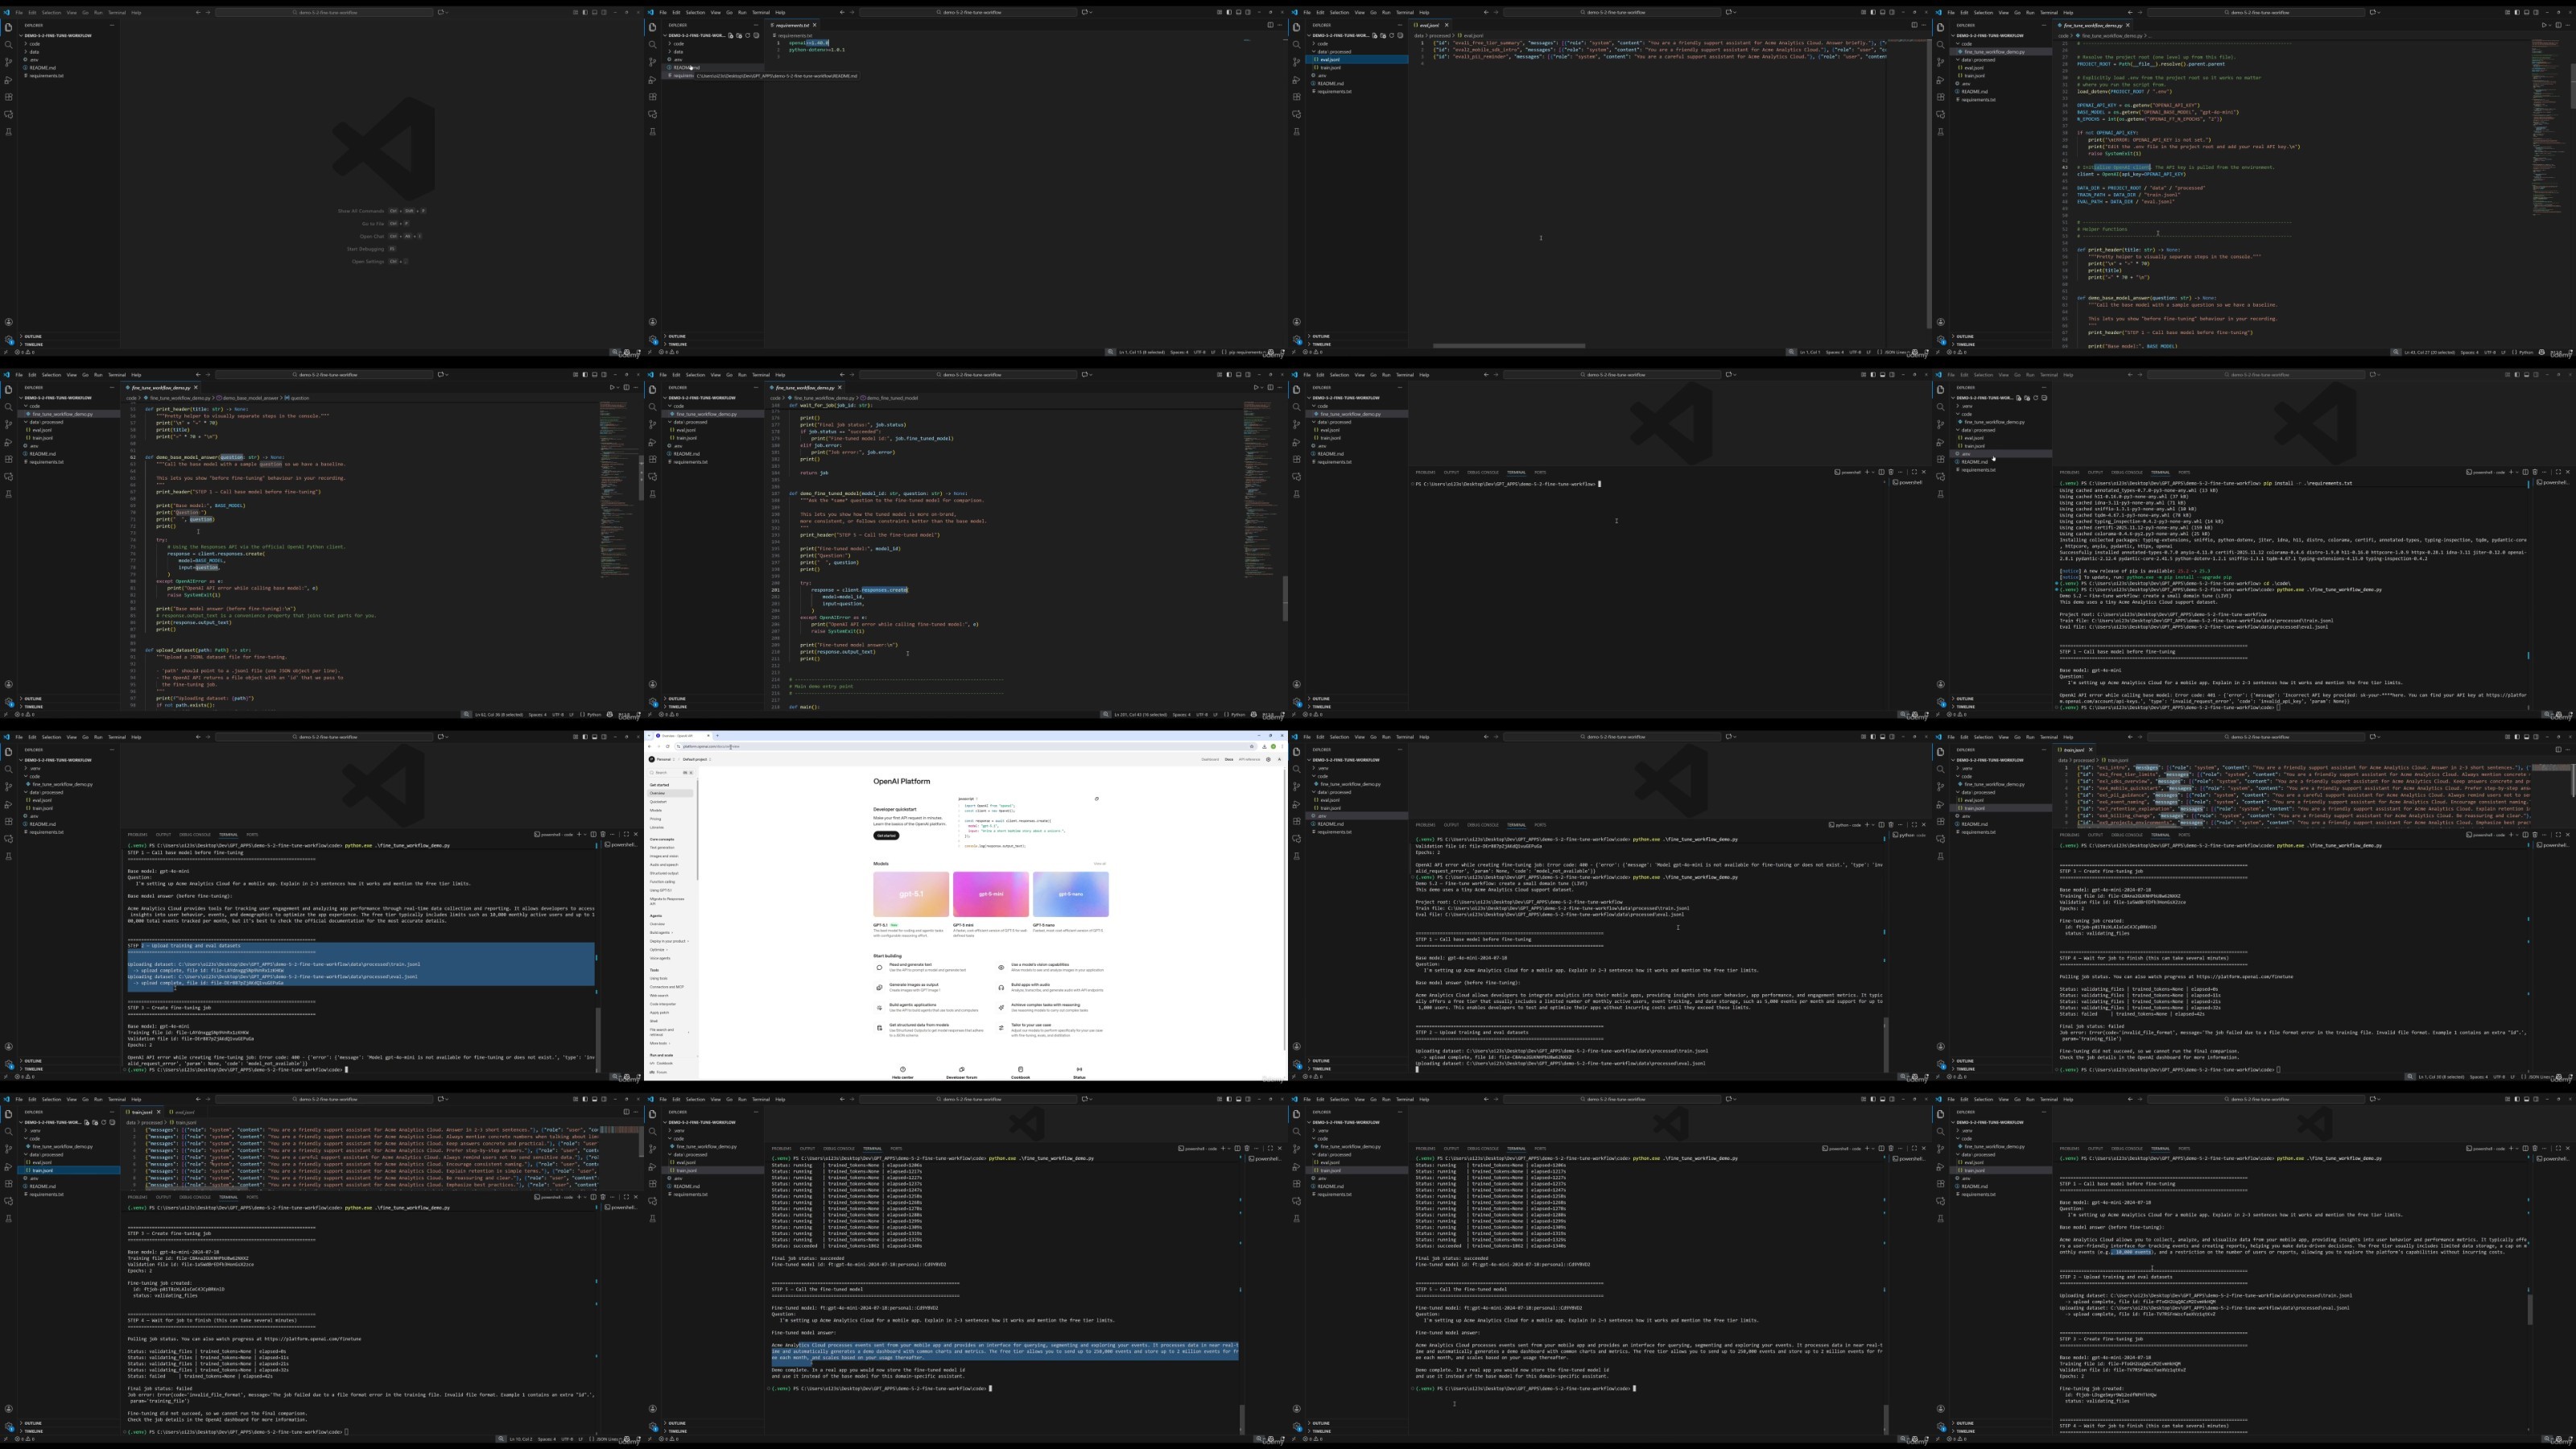Screen dimensions: 2576x1449
Task: Select requirements.txt editor tab
Action: pyautogui.click(x=793, y=25)
